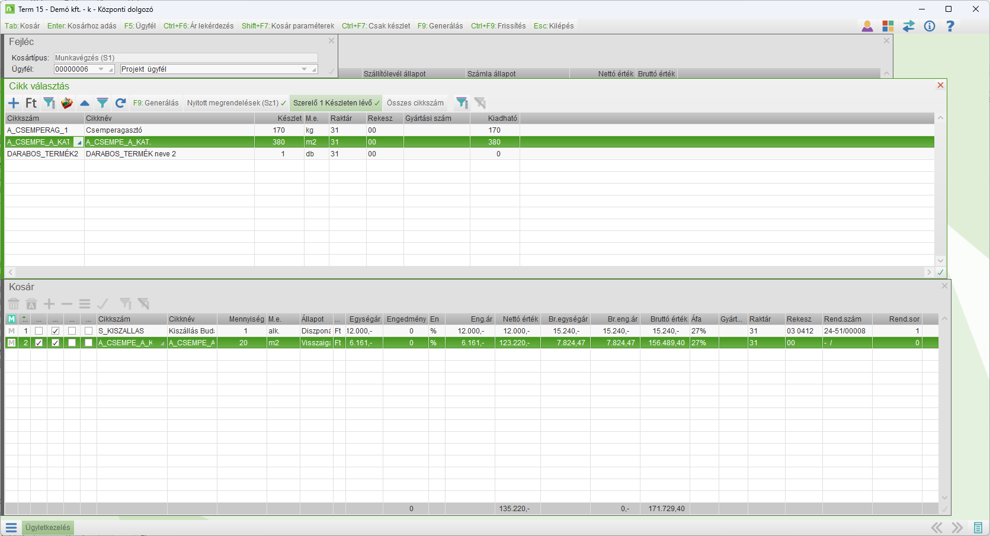Clear filter icon in Cikk választás toolbar
Screen dimensions: 990x536
480,103
